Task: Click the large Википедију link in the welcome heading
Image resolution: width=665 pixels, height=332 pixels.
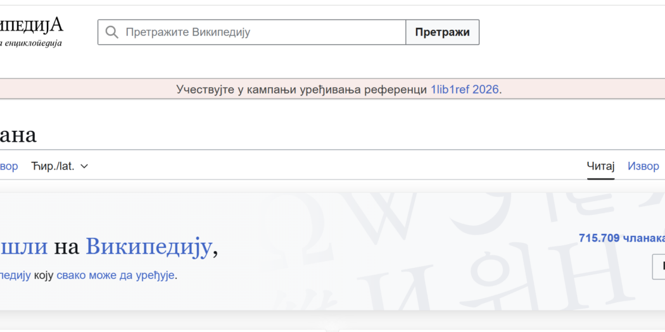Action: pos(148,247)
